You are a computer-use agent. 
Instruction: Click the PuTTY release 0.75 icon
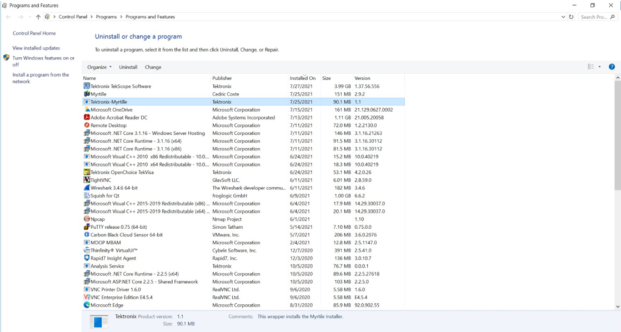(86, 227)
